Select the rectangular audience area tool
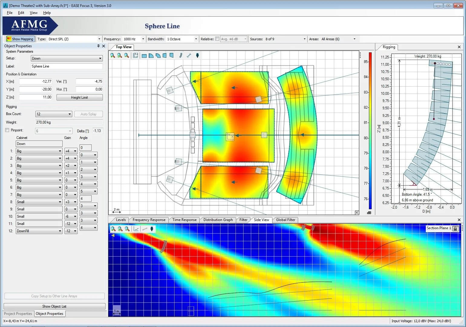Viewport: 466px width, 327px height. [145, 55]
